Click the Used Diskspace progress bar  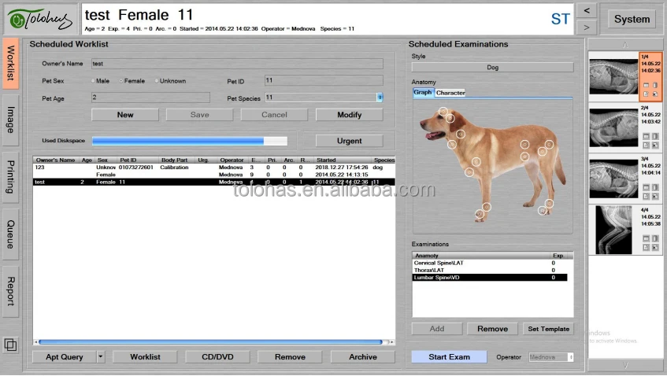point(190,141)
